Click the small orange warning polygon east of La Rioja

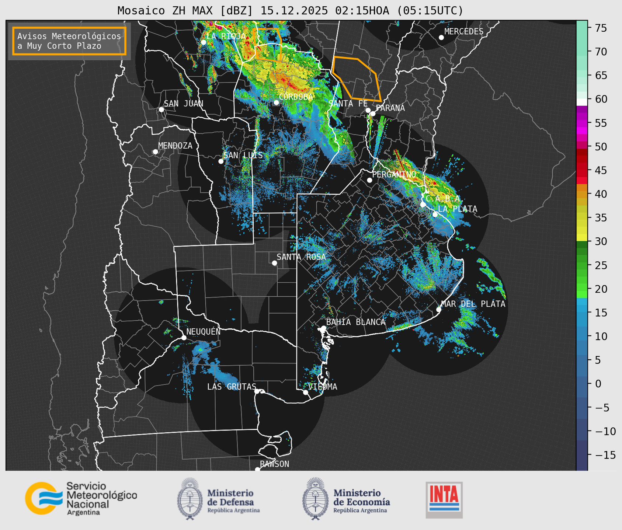268,45
